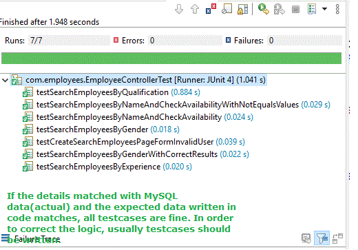The width and height of the screenshot is (358, 250).
Task: Click test icon beside testCreateSearchEmployeesPageFormInvalidUser
Action: (28, 142)
